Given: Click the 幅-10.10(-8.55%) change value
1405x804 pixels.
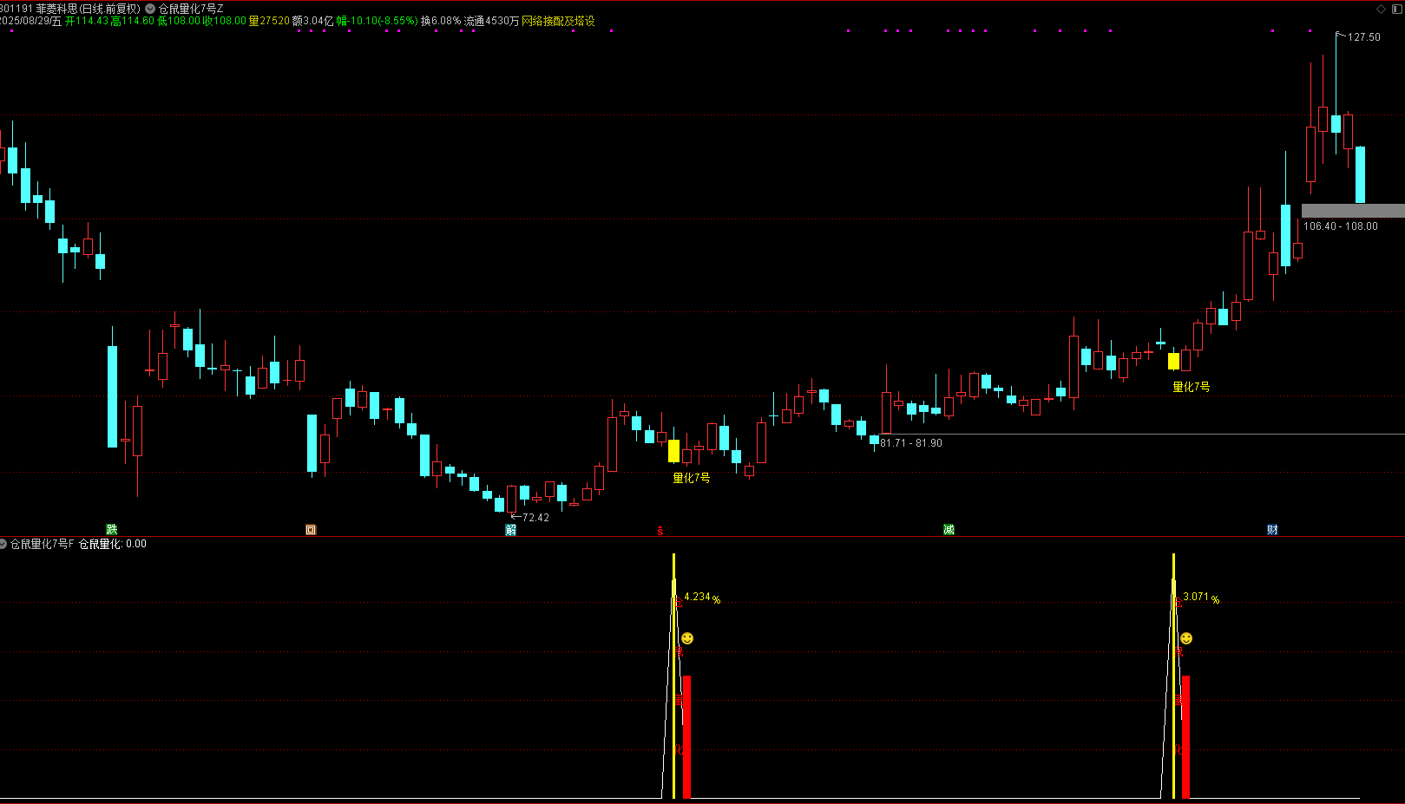Looking at the screenshot, I should 378,21.
